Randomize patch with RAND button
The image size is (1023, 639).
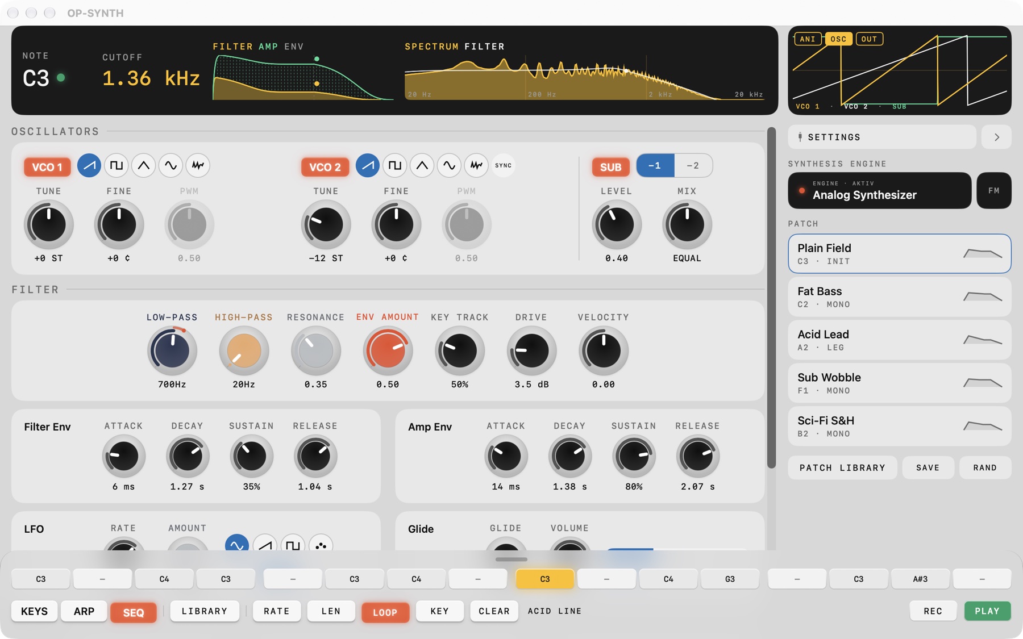tap(985, 467)
